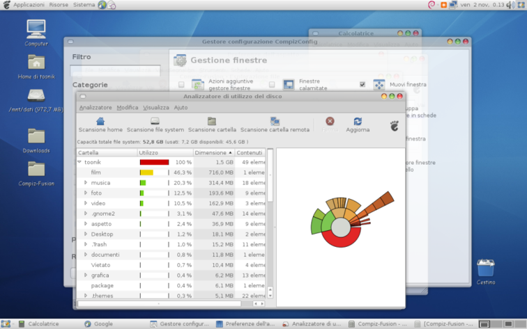The height and width of the screenshot is (329, 527).
Task: Click the red Ferma stop icon
Action: point(330,121)
